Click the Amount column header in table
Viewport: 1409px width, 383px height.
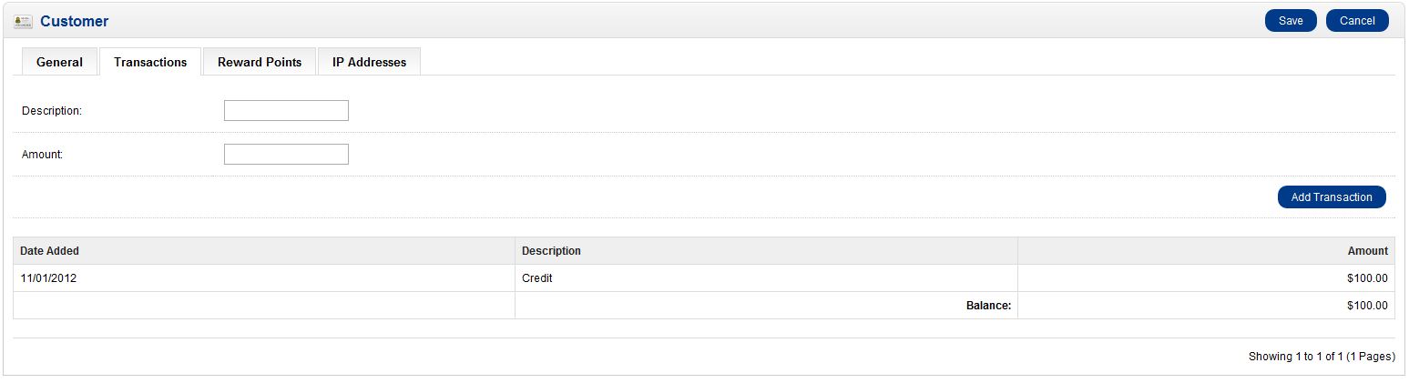[x=1367, y=251]
